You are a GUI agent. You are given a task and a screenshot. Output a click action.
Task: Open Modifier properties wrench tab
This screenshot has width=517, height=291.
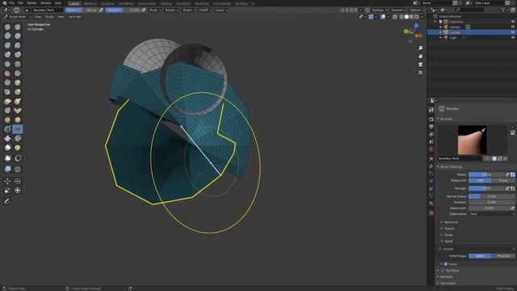click(431, 166)
